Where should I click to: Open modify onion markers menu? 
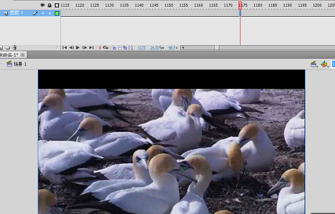(131, 48)
